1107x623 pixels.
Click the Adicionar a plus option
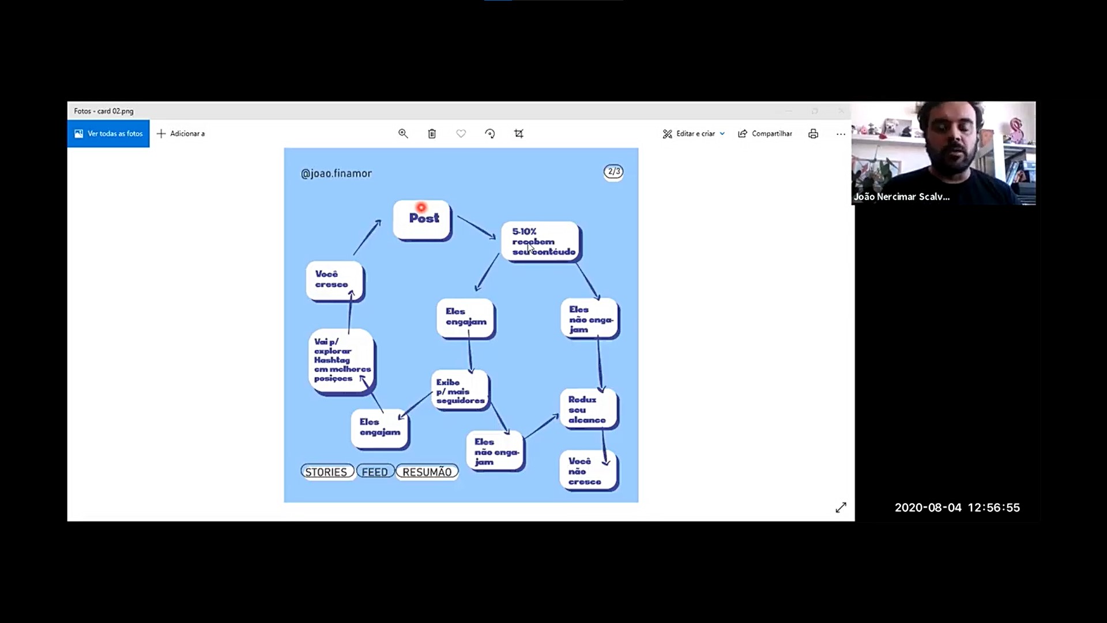181,133
